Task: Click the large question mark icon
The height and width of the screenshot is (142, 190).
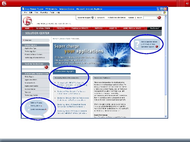Action: [x=137, y=44]
